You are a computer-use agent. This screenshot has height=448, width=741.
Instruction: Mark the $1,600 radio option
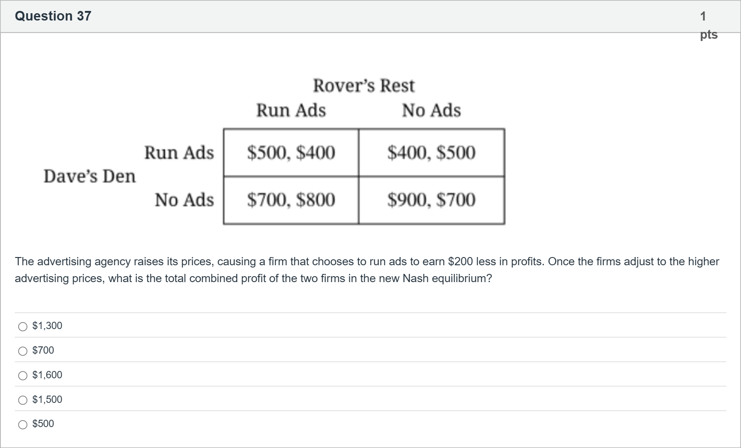23,376
